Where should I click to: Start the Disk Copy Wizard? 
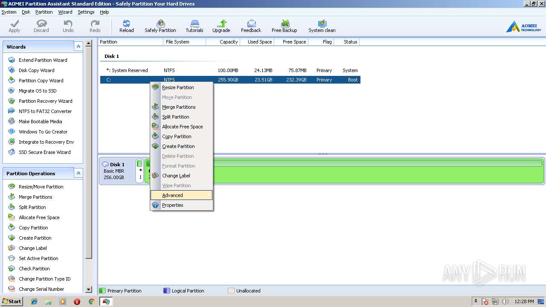(36, 70)
